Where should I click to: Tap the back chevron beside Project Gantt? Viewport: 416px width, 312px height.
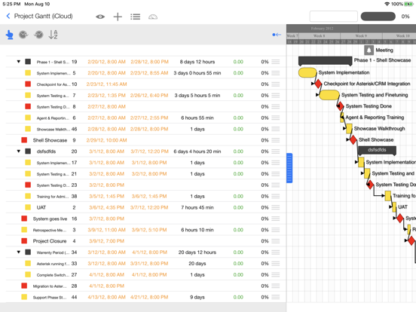pos(8,16)
